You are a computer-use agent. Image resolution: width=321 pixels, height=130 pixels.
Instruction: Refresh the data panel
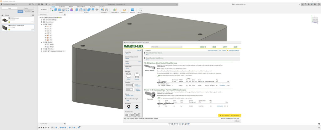pyautogui.click(x=30, y=4)
